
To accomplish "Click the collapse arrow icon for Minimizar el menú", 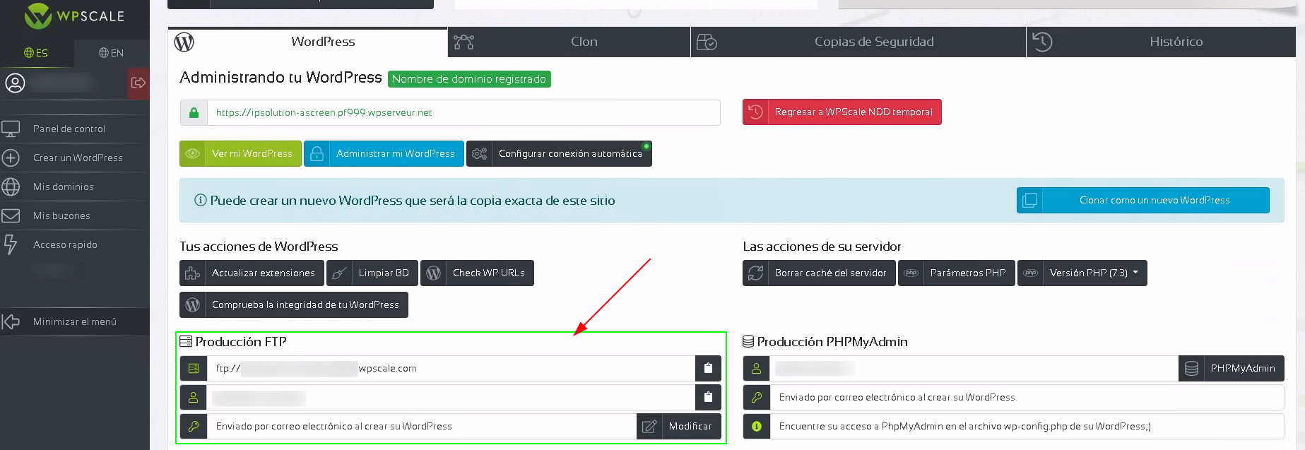I will pos(11,321).
